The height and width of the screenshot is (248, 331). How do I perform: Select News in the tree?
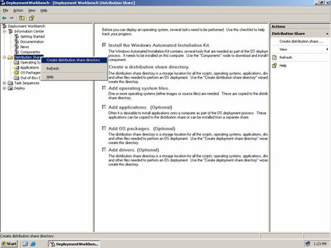25,47
